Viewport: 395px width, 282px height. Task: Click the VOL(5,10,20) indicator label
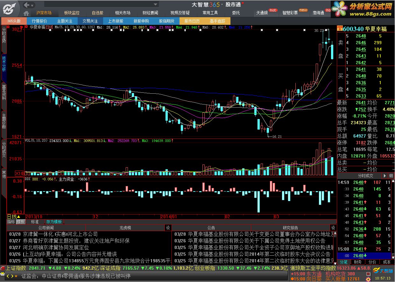tap(36, 140)
